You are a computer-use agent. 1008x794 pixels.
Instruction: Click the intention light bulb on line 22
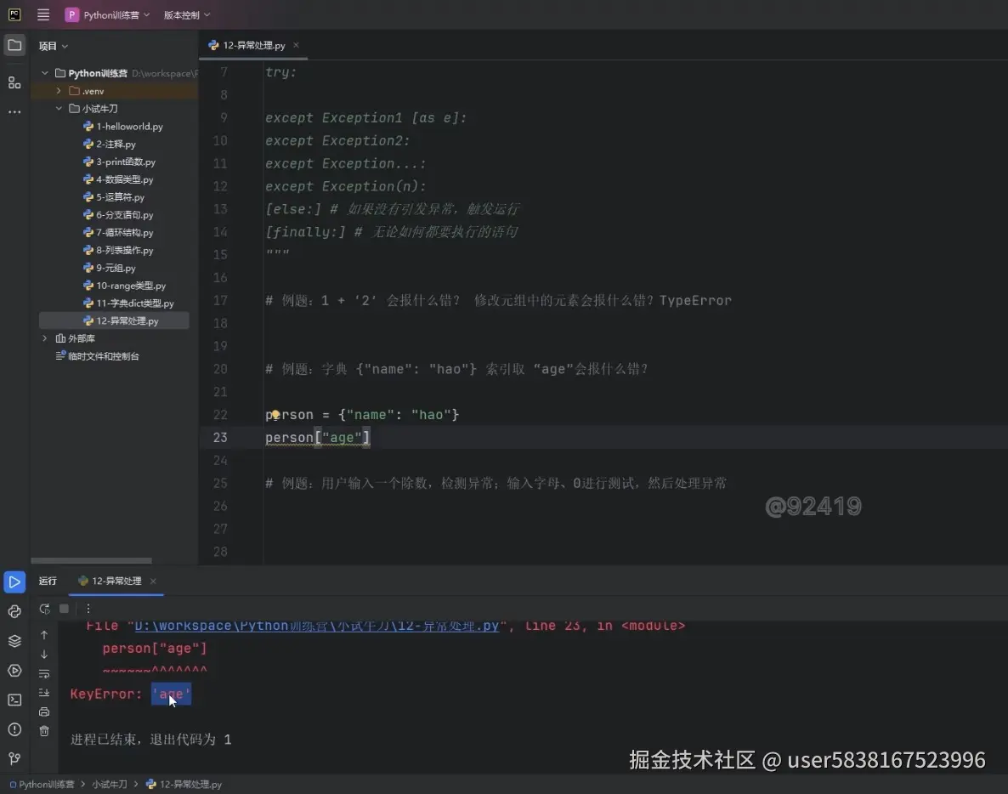275,415
